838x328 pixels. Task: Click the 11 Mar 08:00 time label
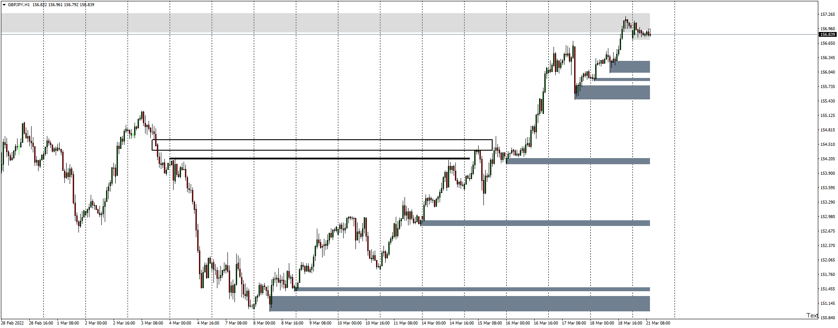(x=406, y=323)
